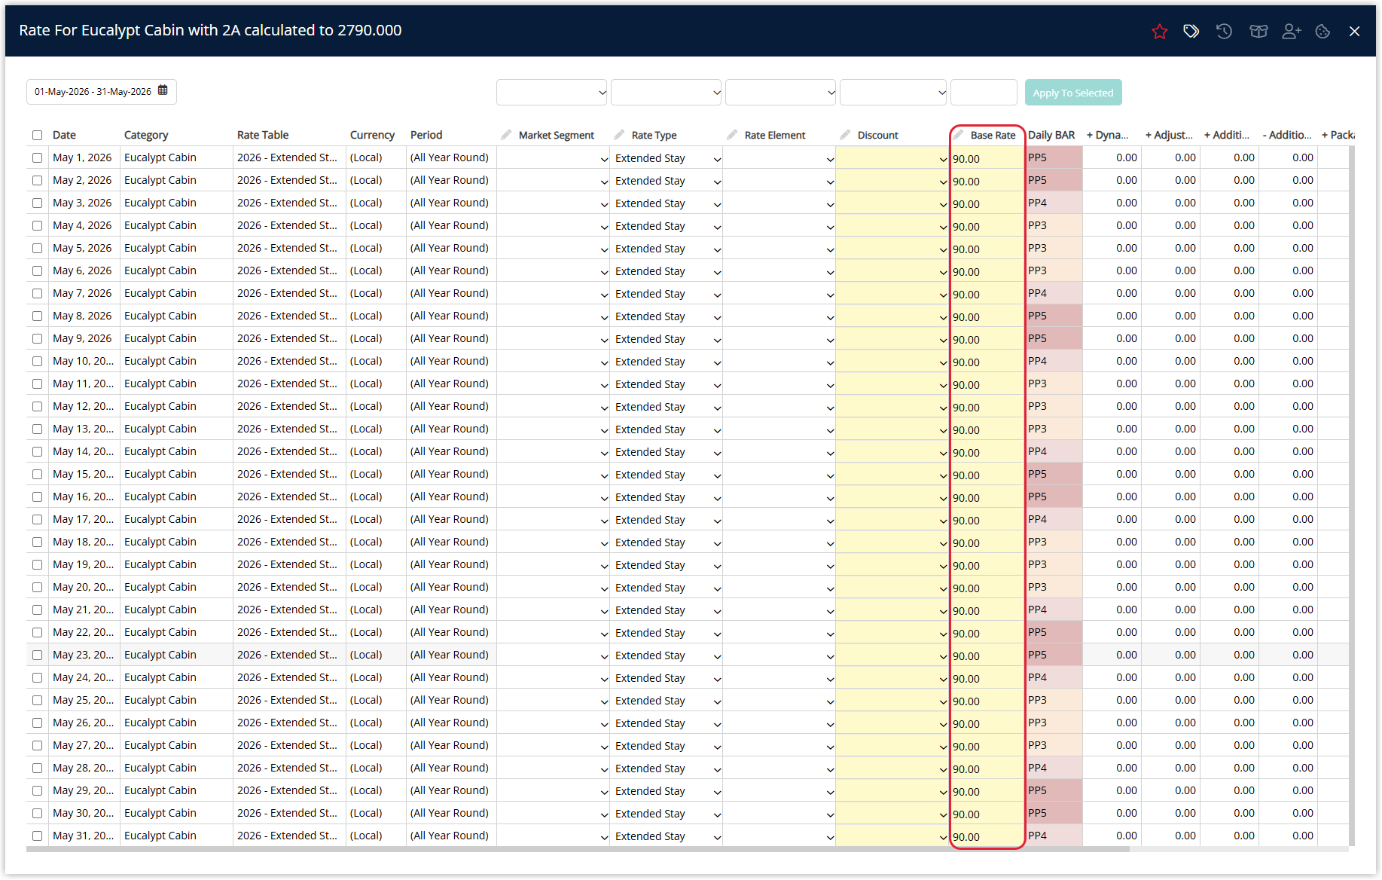
Task: Click PP5 Daily BAR cell for May 2
Action: tap(1054, 180)
